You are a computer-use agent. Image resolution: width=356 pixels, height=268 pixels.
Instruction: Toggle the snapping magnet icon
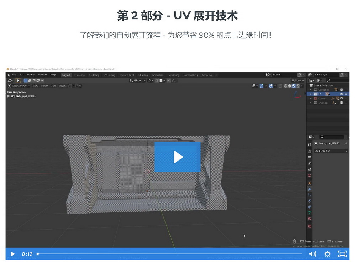pyautogui.click(x=157, y=80)
